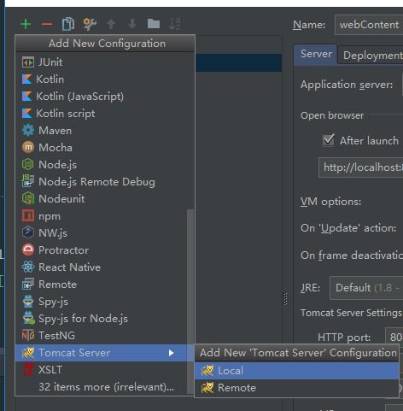This screenshot has height=411, width=403.
Task: Choose Remote in the Tomcat Server submenu
Action: click(x=296, y=388)
